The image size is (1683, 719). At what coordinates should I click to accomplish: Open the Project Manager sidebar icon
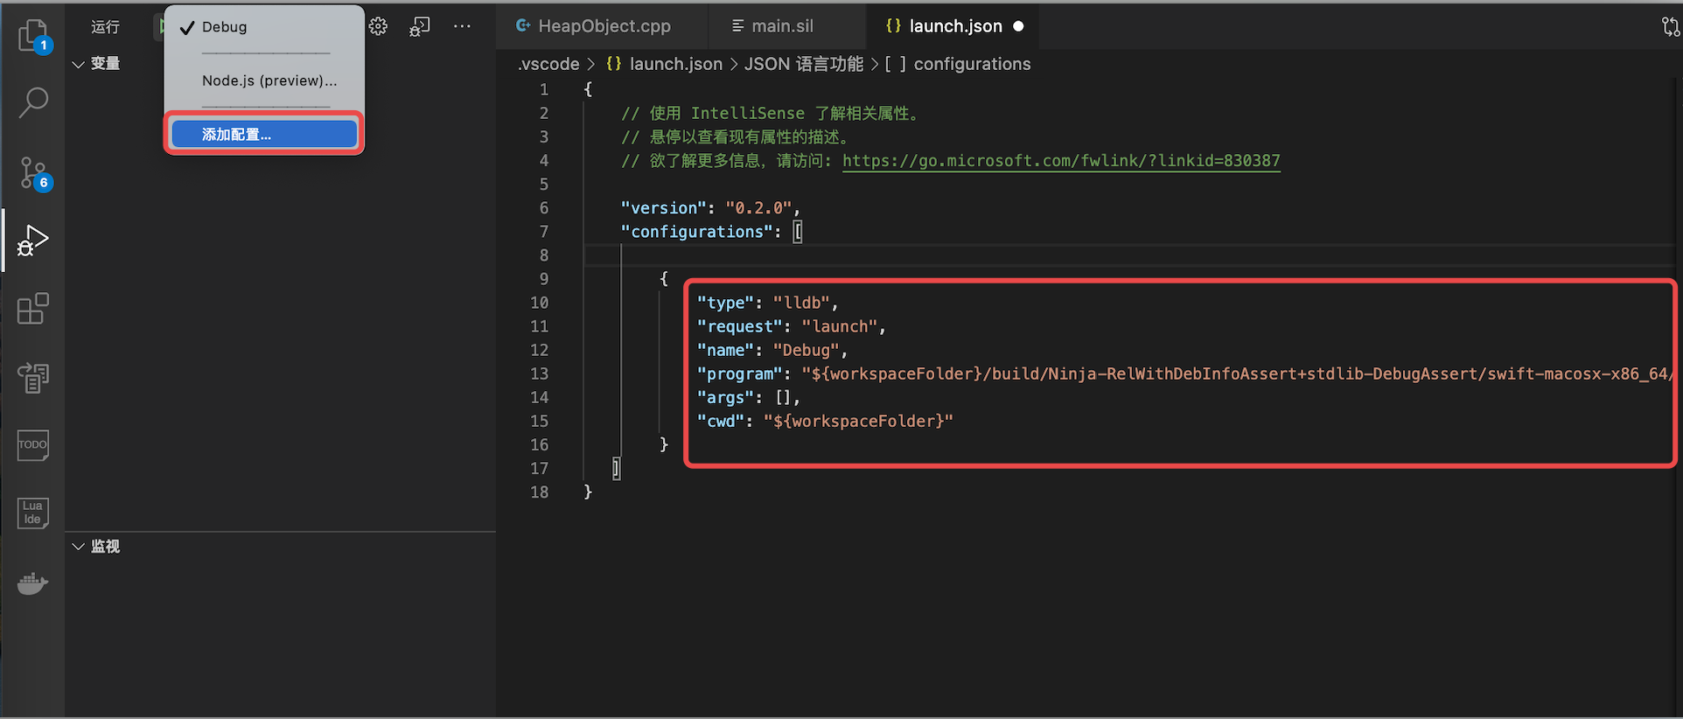tap(33, 377)
